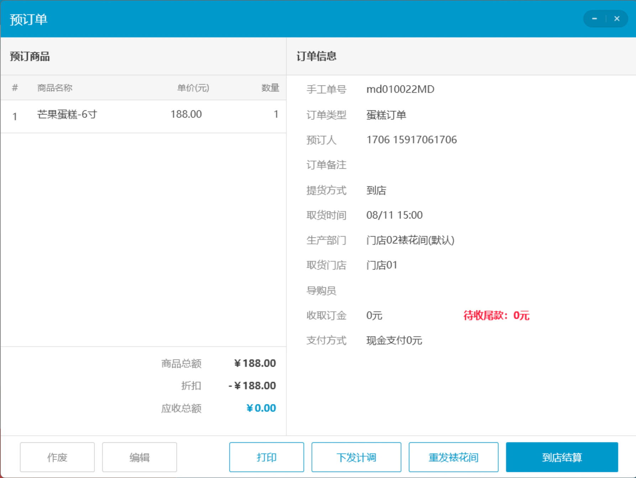Click the 作废 button to void order
Viewport: 636px width, 478px height.
57,457
